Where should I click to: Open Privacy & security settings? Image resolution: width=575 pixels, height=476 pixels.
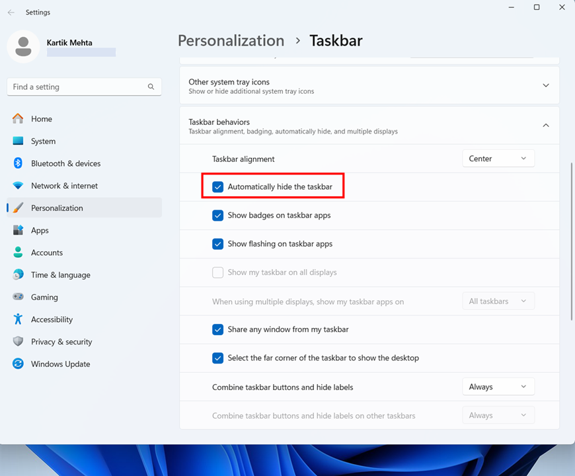pyautogui.click(x=85, y=342)
